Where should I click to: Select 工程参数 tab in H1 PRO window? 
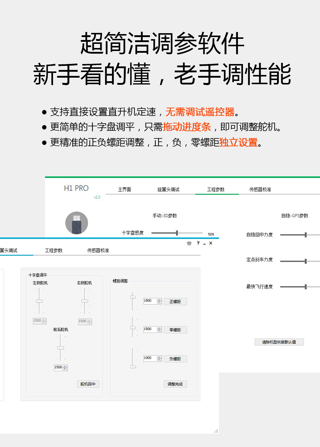tap(216, 189)
